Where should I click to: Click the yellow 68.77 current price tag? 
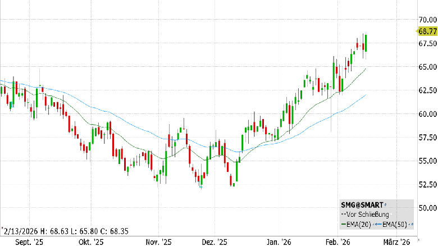pyautogui.click(x=427, y=31)
